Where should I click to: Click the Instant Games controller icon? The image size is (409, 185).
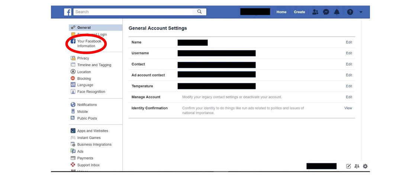(73, 138)
